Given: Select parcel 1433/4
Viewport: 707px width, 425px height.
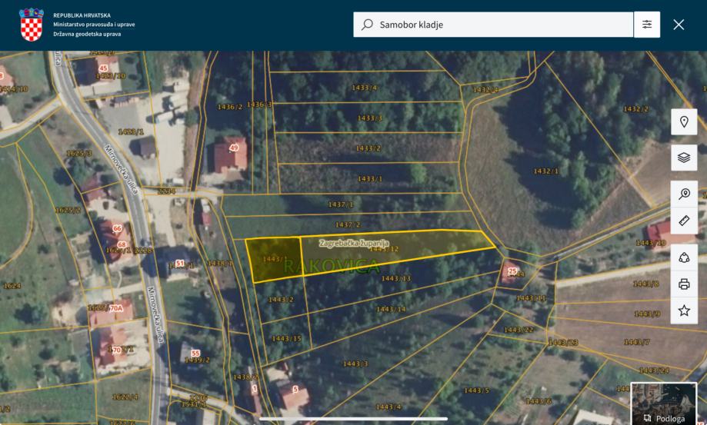Looking at the screenshot, I should click(365, 88).
